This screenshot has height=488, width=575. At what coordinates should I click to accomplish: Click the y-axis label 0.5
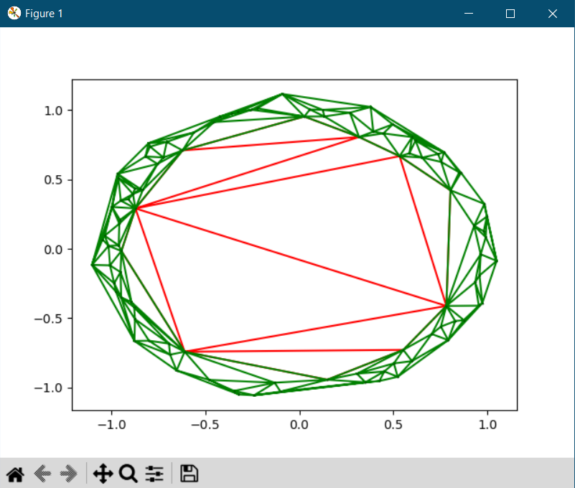point(54,180)
